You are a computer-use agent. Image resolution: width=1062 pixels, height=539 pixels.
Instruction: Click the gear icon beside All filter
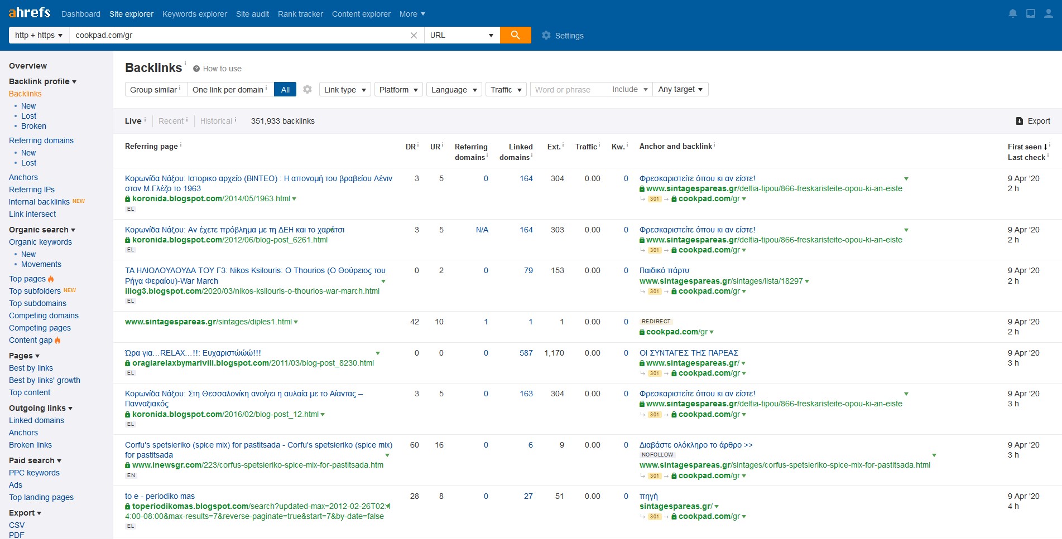click(307, 89)
